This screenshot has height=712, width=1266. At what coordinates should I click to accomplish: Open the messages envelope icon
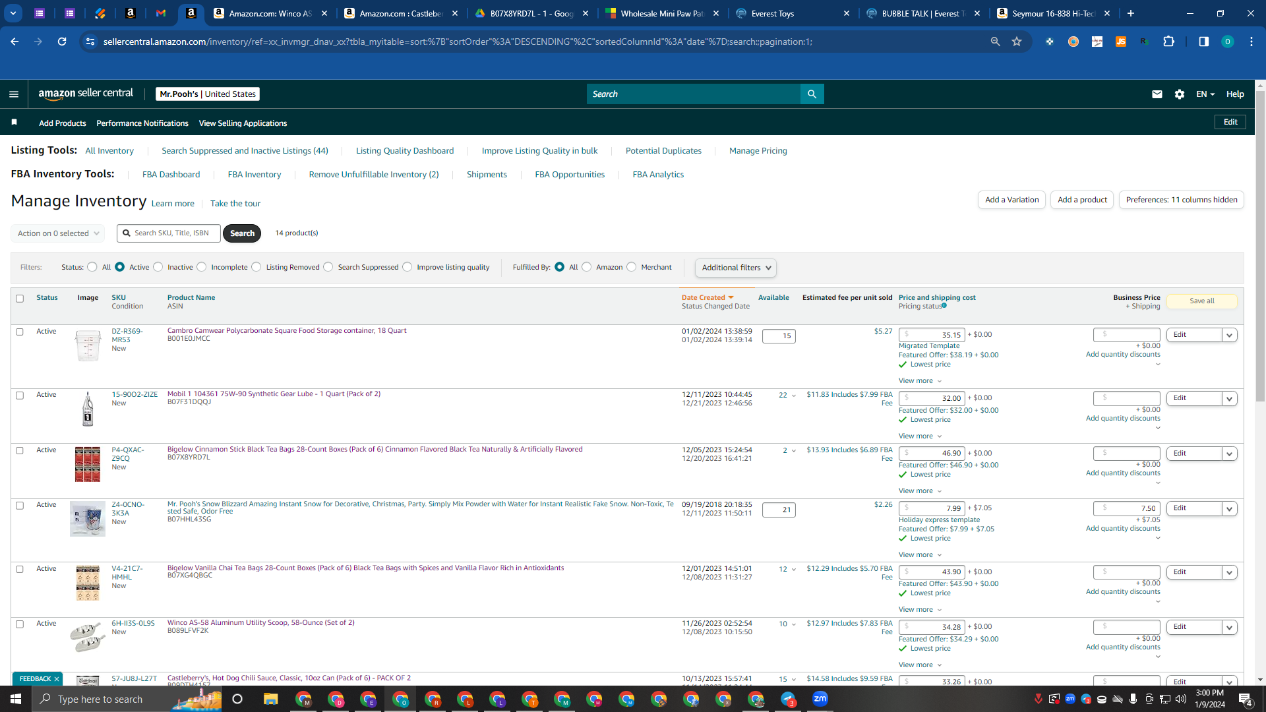point(1157,94)
